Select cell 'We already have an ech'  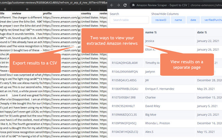coord(27,42)
